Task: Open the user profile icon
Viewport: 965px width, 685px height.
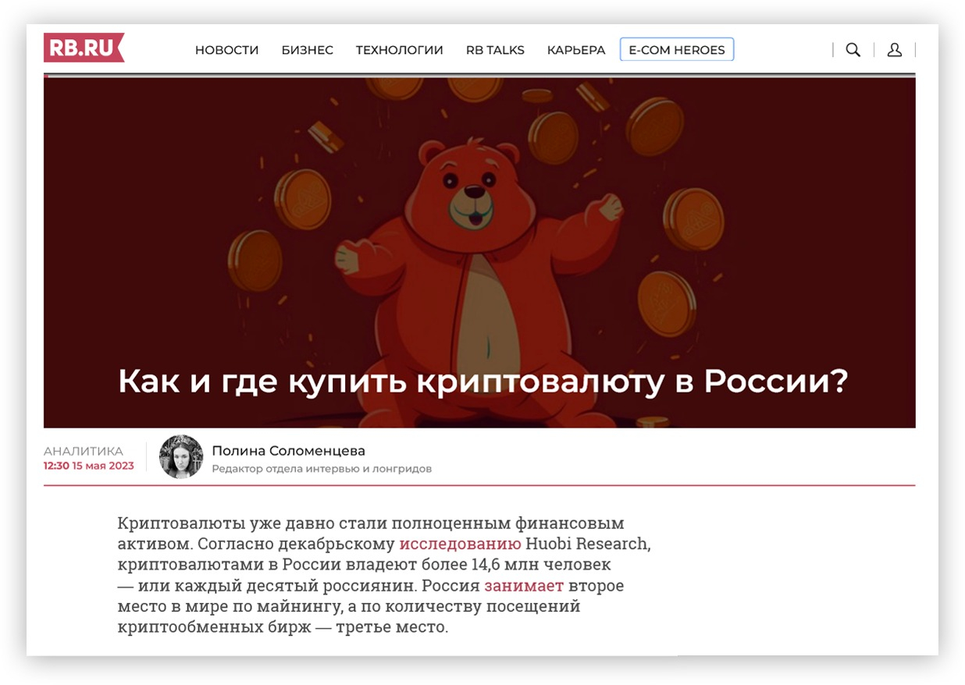Action: coord(895,50)
